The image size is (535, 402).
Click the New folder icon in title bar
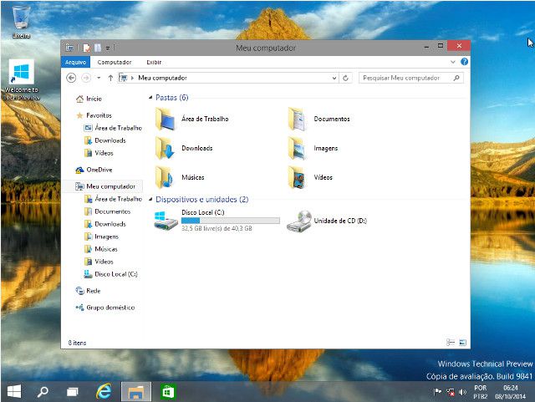point(98,48)
